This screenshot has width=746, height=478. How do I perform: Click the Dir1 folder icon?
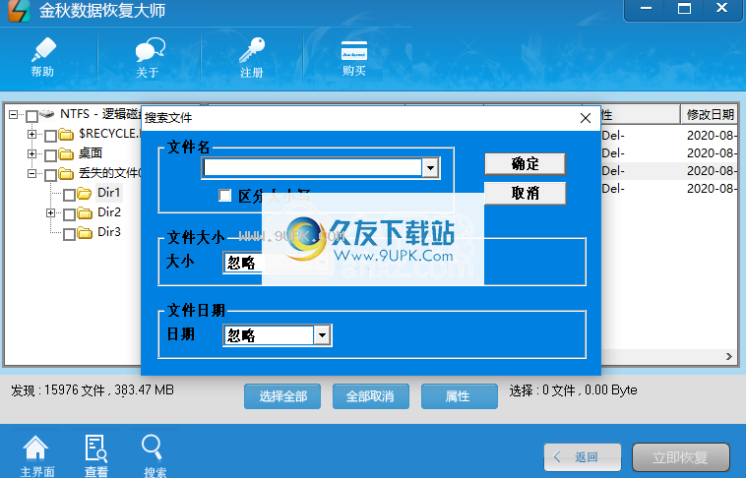[85, 193]
